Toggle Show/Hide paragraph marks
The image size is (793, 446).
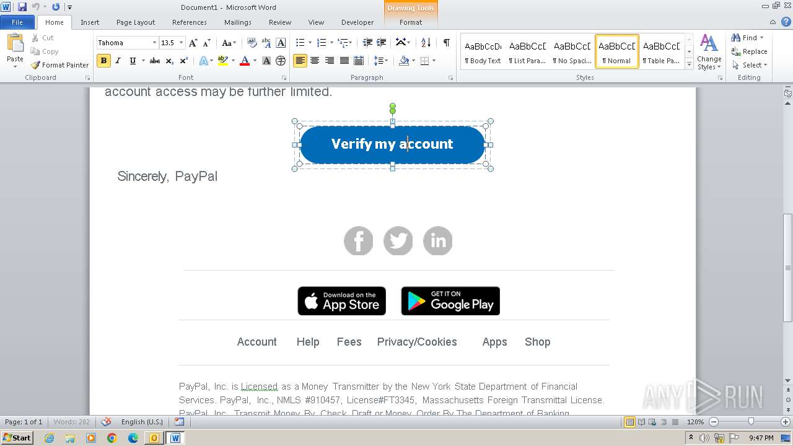[x=446, y=43]
